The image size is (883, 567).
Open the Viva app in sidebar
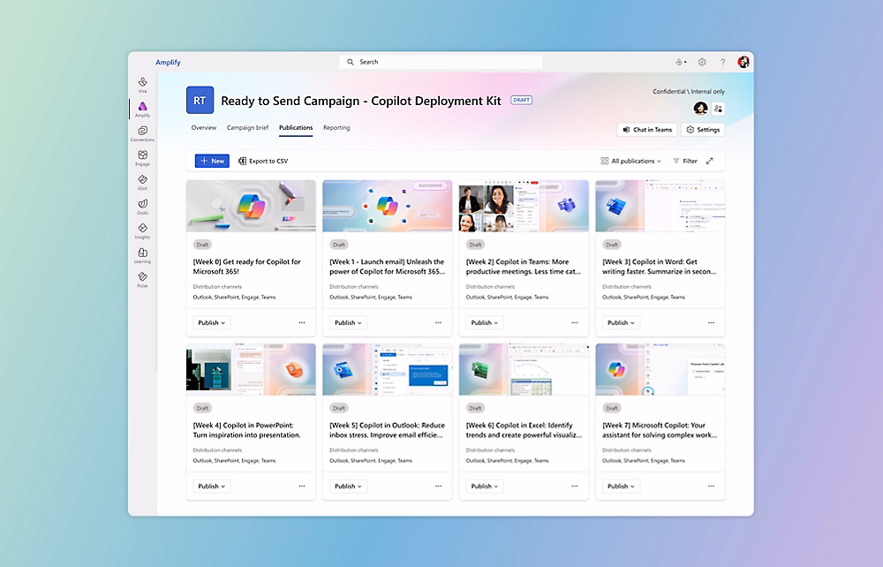(x=142, y=85)
